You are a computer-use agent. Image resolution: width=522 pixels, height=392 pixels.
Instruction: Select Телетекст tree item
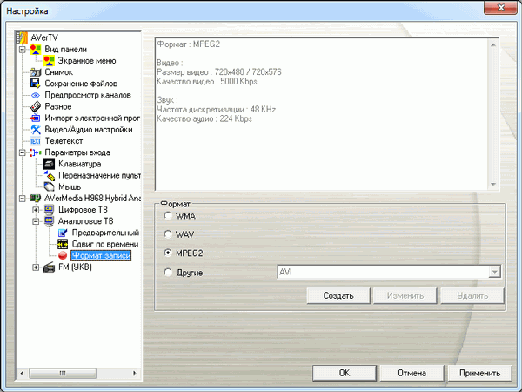64,141
